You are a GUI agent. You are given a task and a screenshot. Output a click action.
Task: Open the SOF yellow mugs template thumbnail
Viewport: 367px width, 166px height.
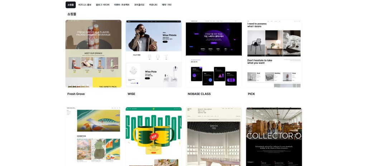tap(153, 137)
